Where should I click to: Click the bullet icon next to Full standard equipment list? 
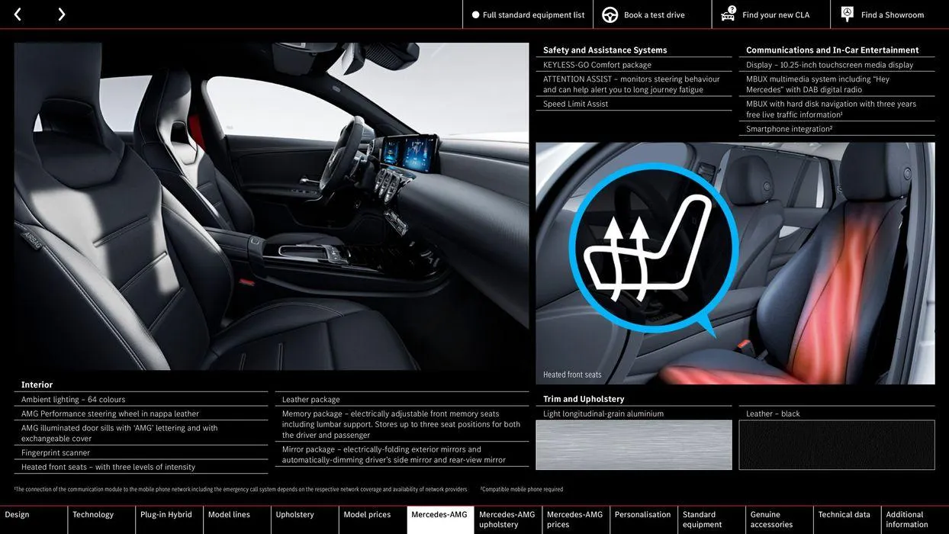click(474, 14)
